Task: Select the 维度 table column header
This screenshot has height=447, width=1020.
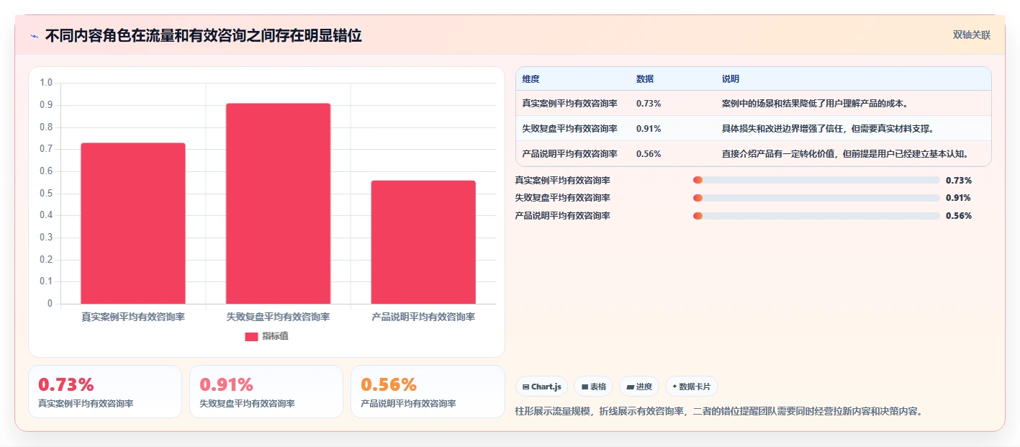Action: [531, 79]
